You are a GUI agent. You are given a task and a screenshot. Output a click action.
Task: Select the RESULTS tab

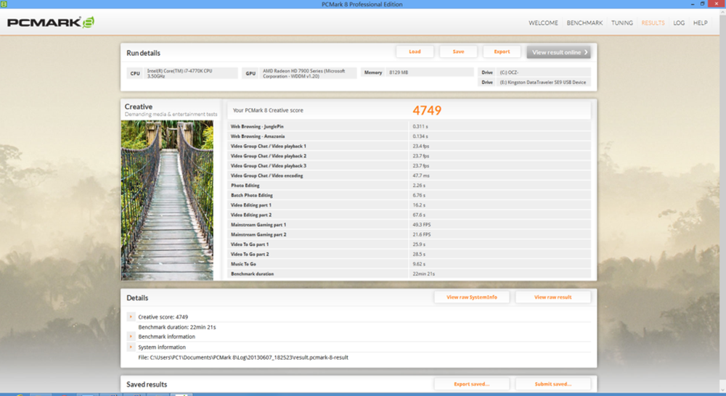coord(653,22)
